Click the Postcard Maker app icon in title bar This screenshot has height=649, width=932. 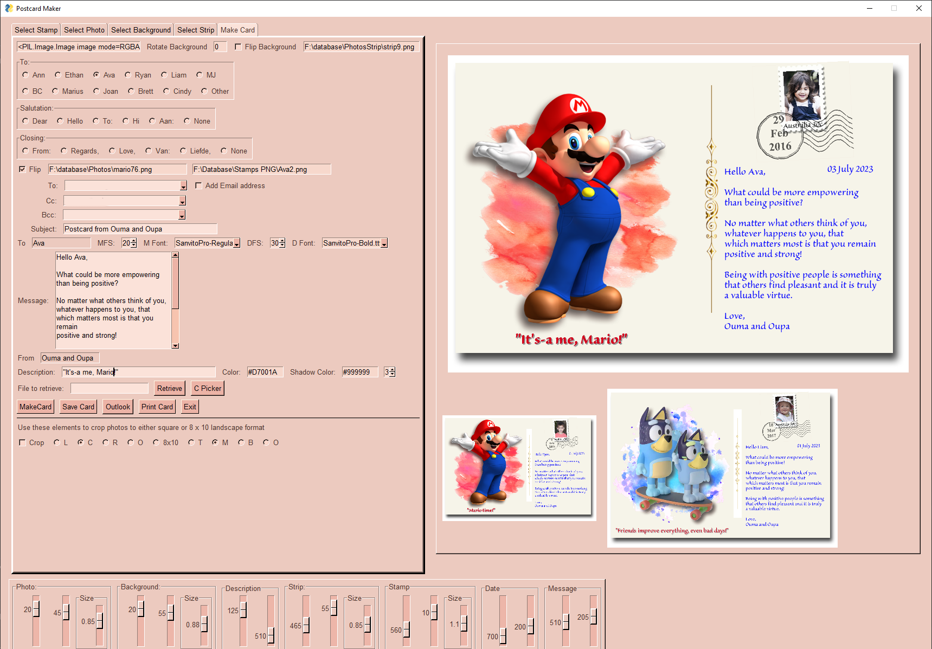(9, 8)
